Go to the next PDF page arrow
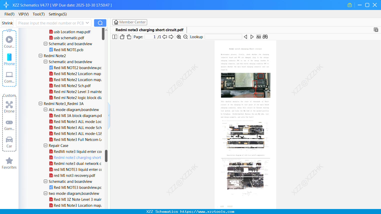The image size is (381, 214). [171, 37]
